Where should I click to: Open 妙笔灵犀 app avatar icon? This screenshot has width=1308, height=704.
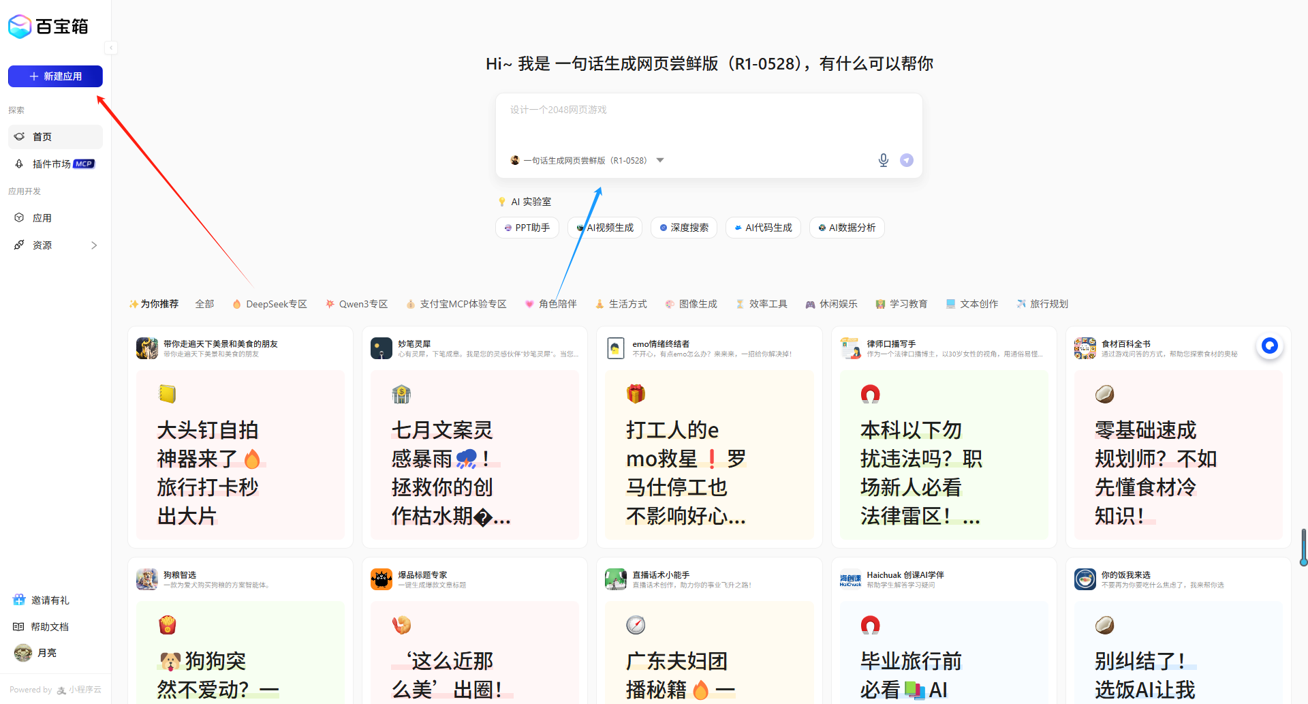tap(381, 348)
